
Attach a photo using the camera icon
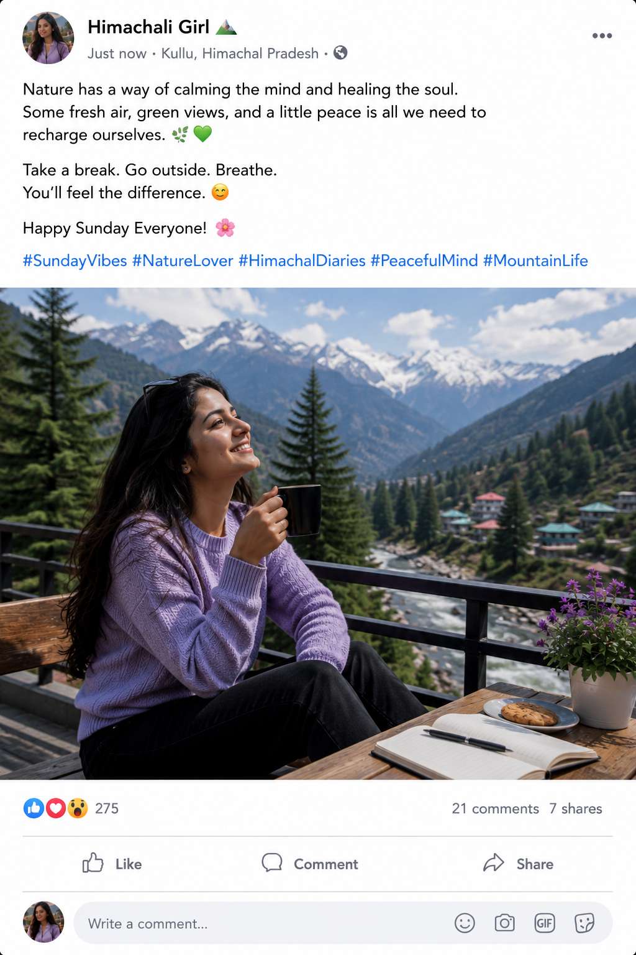coord(504,923)
